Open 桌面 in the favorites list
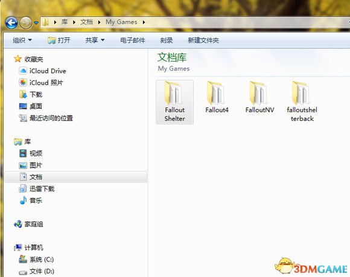Screen dimensions: 350x277 coord(31,106)
